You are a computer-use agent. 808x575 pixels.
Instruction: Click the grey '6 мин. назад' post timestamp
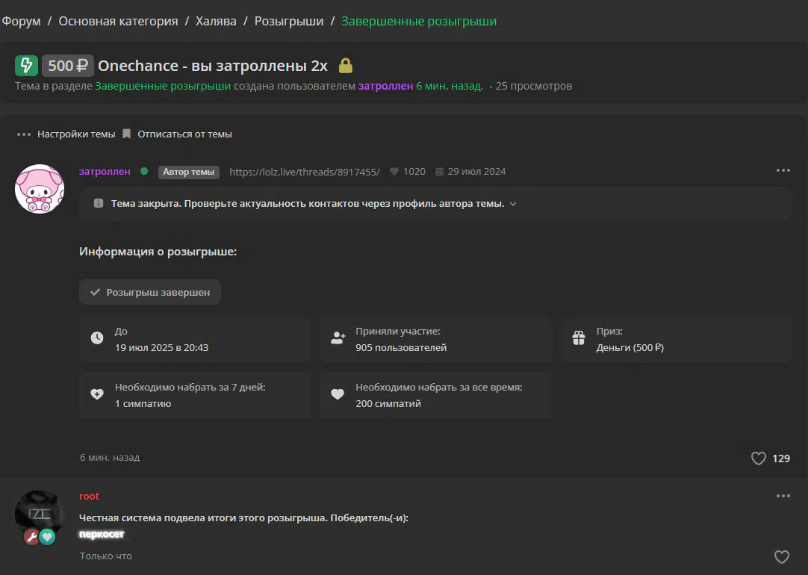click(110, 458)
